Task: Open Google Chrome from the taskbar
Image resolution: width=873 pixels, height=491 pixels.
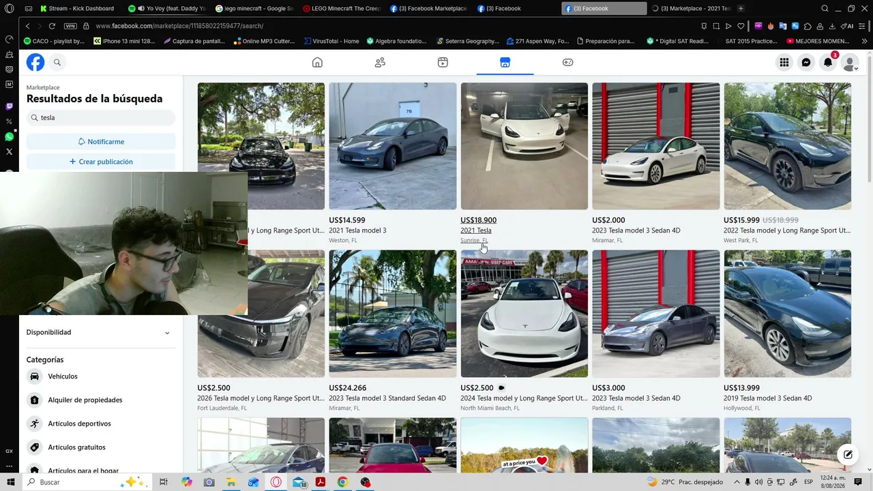Action: click(x=342, y=482)
